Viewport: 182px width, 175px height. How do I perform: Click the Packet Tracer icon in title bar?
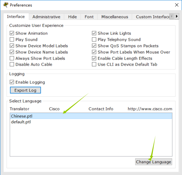[6, 5]
